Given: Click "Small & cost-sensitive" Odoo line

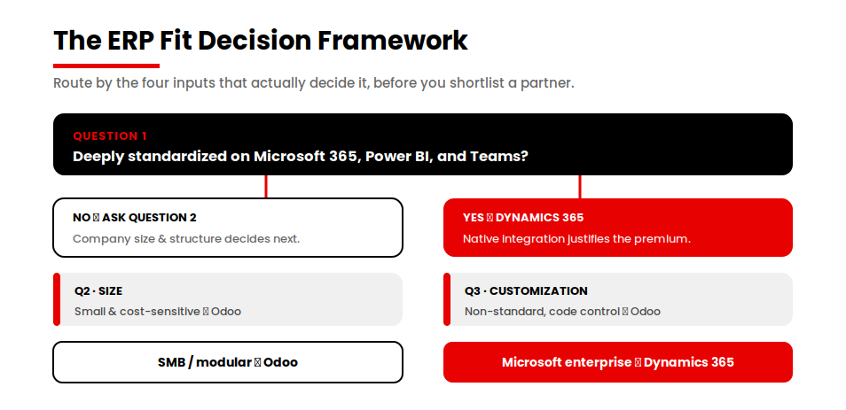Looking at the screenshot, I should click(x=158, y=312).
